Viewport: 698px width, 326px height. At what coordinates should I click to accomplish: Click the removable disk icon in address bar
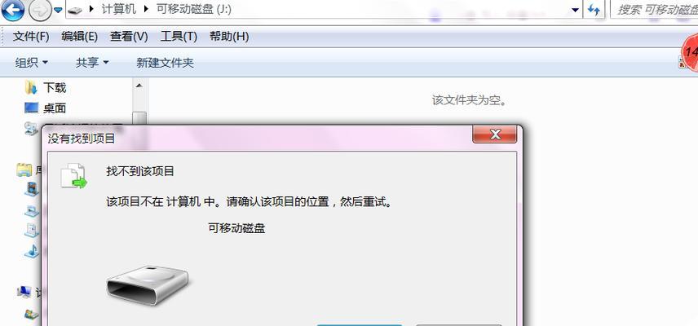coord(77,10)
